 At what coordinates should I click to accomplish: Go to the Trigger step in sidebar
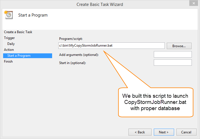9,38
